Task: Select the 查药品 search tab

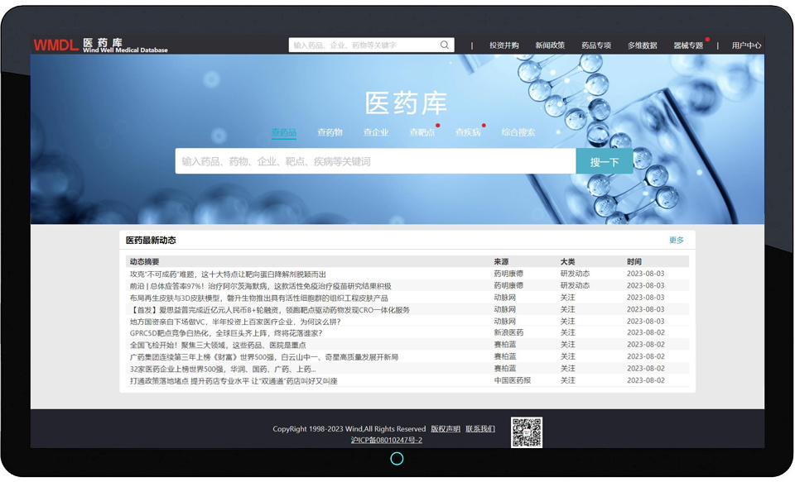Action: pos(284,132)
